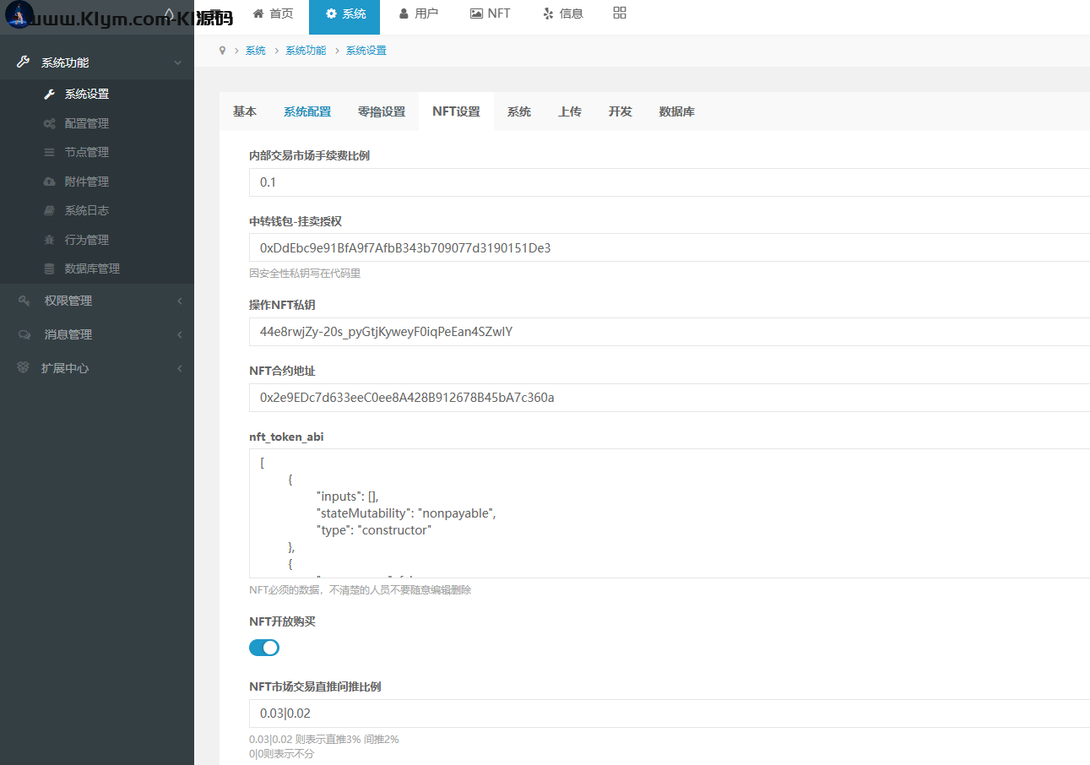Click the grid apps icon in top navigation
Image resolution: width=1090 pixels, height=765 pixels.
point(620,13)
